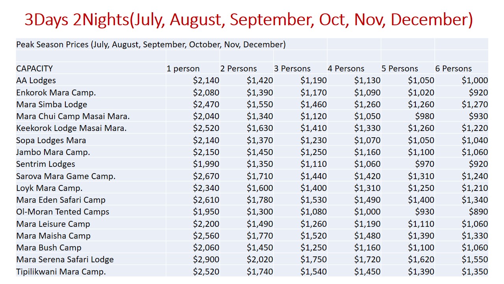Select the 1 person column header
The width and height of the screenshot is (504, 284).
pos(183,69)
